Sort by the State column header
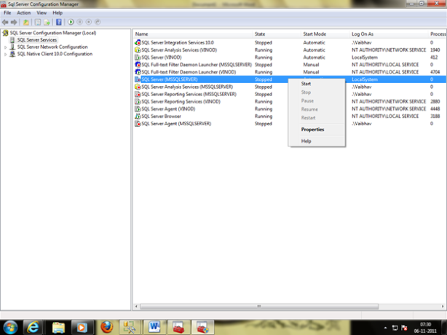The image size is (447, 335). point(277,34)
